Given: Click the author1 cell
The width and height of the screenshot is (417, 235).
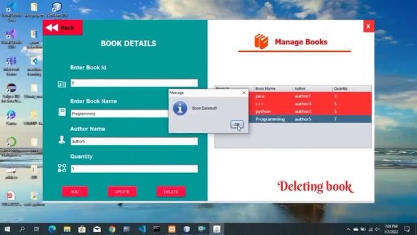Looking at the screenshot, I should (x=313, y=96).
